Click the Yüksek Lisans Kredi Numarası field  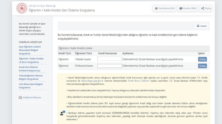tap(109, 59)
